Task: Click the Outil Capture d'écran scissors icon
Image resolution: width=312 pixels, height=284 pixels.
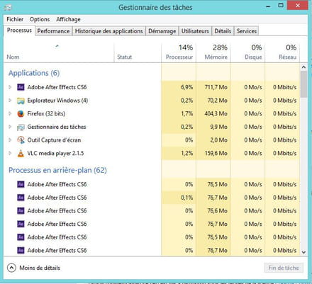Action: [21, 140]
